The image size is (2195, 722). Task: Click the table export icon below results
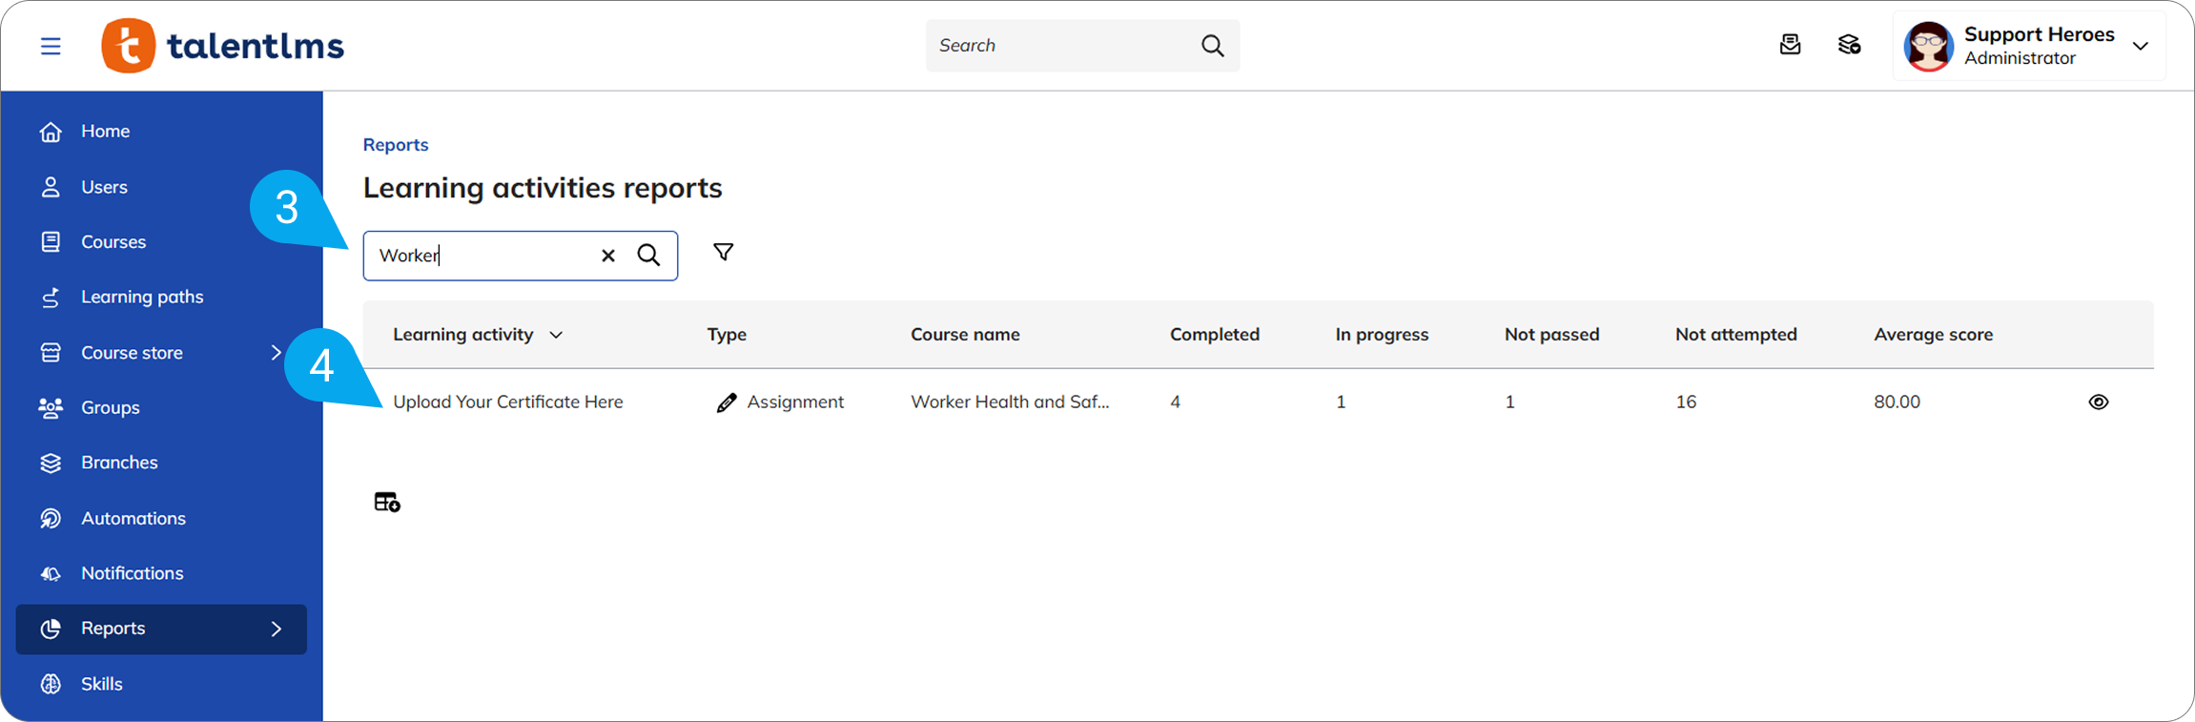pos(387,502)
